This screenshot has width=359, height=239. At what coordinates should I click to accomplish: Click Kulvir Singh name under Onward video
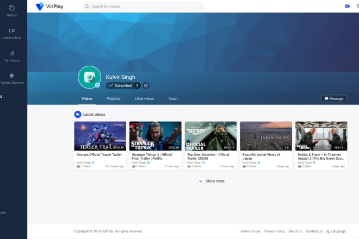point(84,162)
